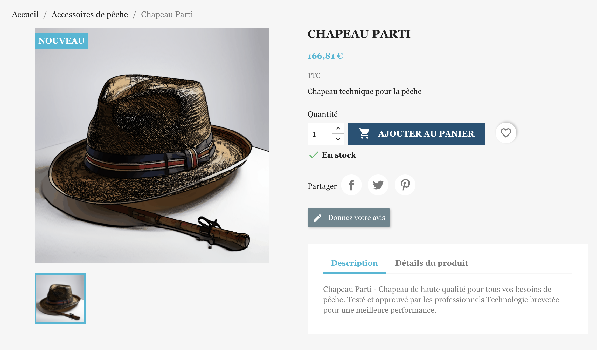Click the green in-stock checkmark
This screenshot has height=350, width=597.
(x=314, y=155)
